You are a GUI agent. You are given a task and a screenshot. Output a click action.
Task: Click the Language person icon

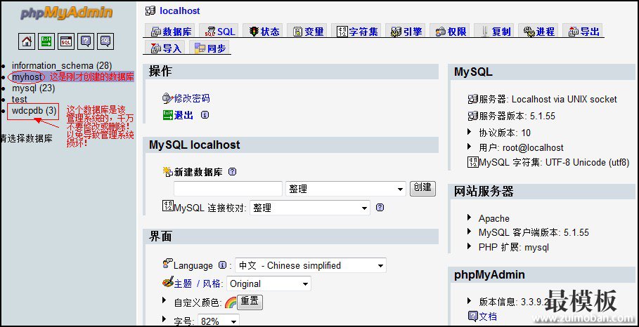167,264
